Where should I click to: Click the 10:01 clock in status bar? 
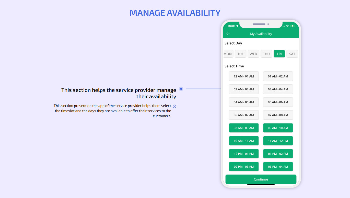(231, 26)
